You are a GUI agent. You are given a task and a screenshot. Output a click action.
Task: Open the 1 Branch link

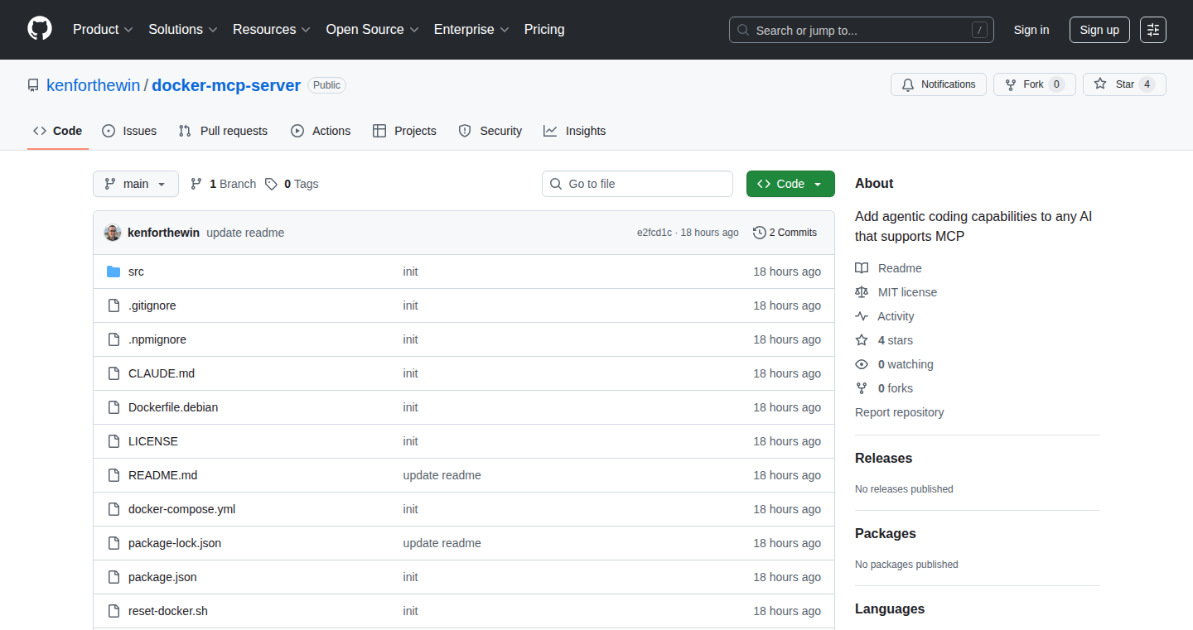pos(223,184)
